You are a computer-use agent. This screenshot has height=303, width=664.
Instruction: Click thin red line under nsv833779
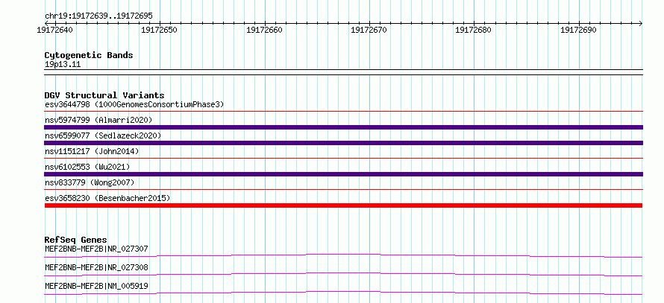point(343,189)
